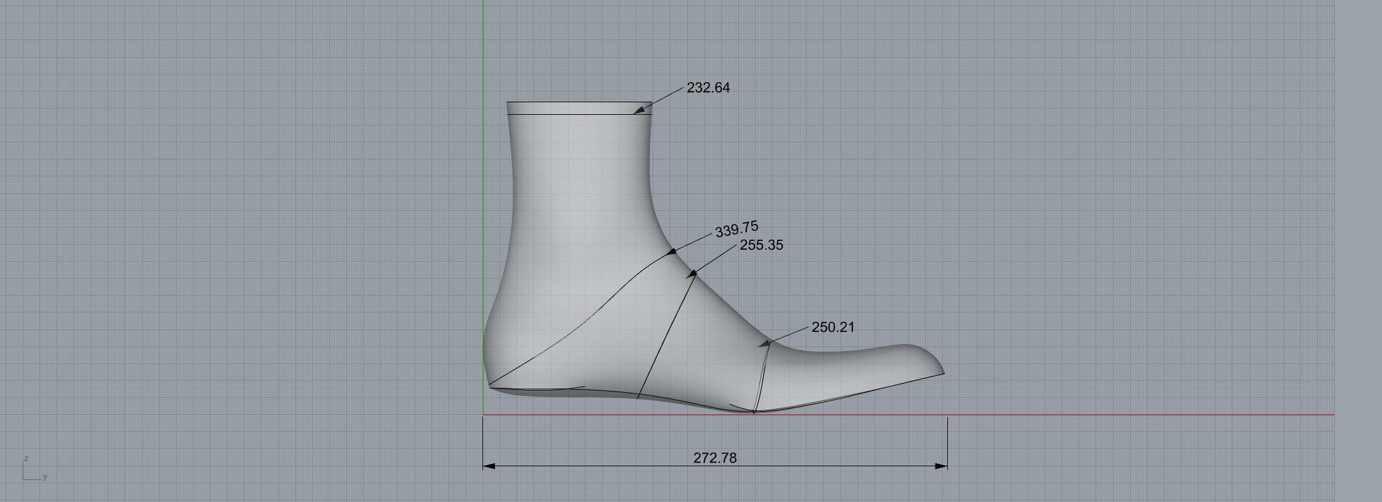Pick the arrowhead of the 255.35 leader
The image size is (1382, 502).
coord(692,274)
